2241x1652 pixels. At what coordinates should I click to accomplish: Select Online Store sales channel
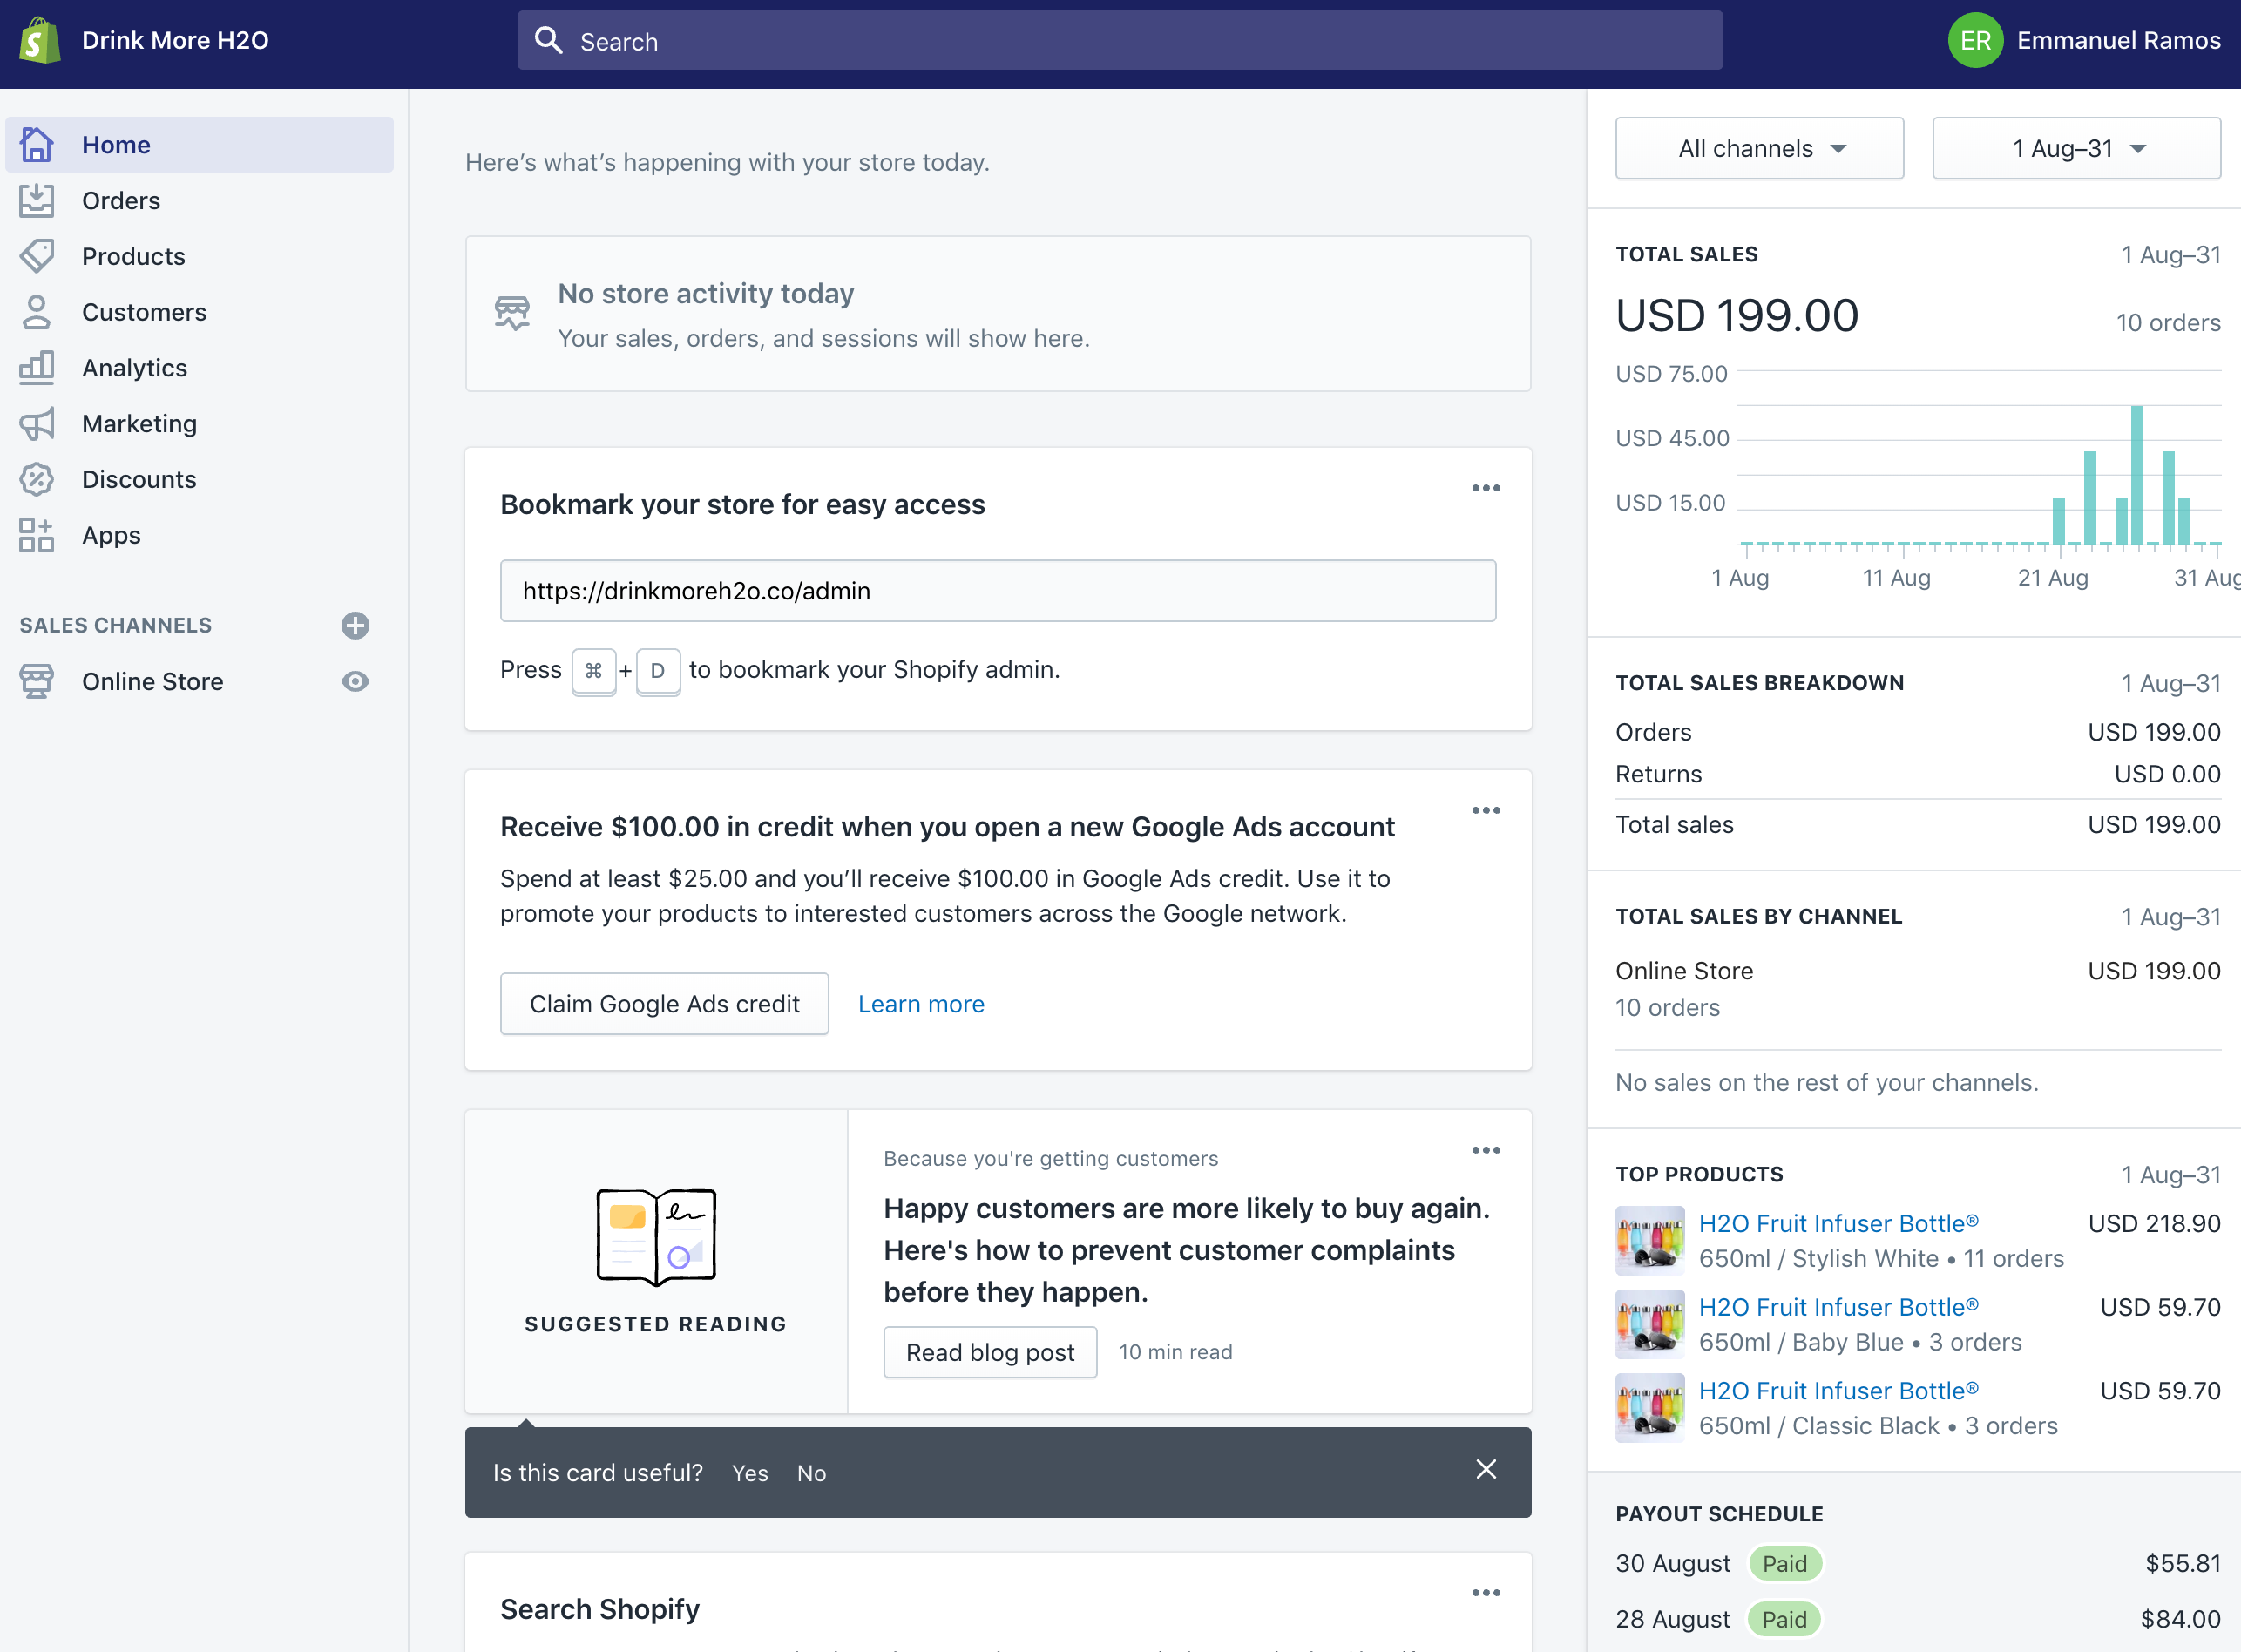(152, 682)
